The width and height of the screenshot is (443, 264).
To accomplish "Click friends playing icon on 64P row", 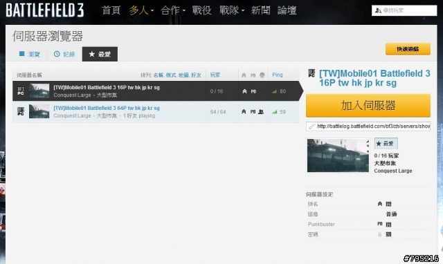I will coord(261,112).
